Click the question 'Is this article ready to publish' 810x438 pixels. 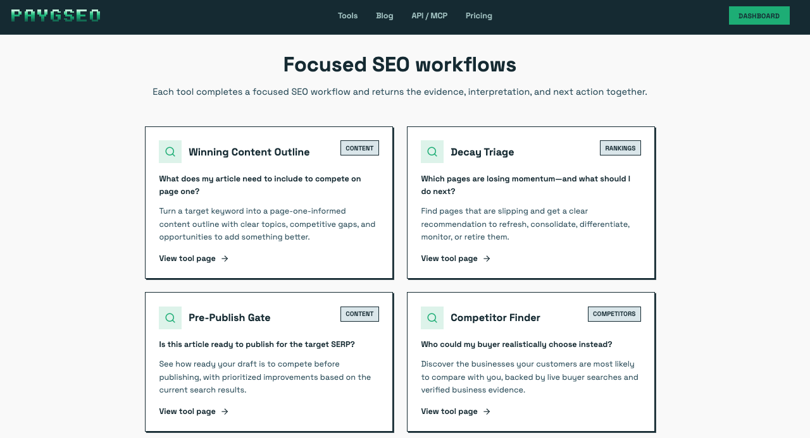(x=257, y=344)
